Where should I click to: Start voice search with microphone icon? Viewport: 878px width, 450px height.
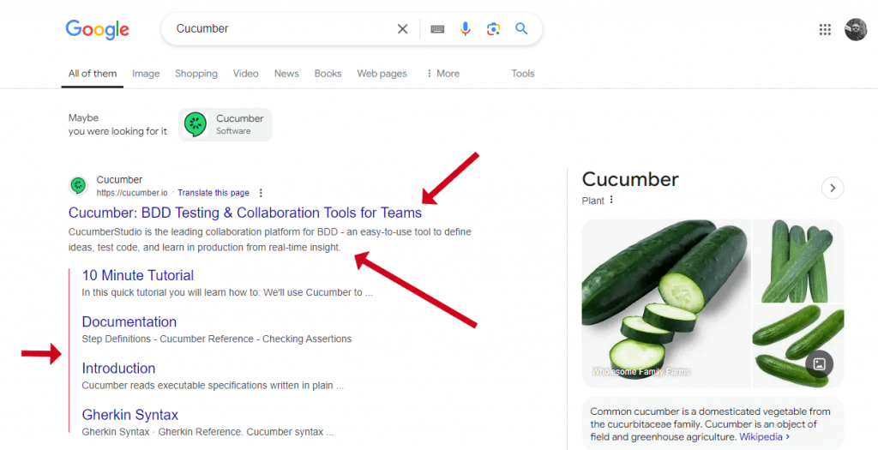pos(466,28)
